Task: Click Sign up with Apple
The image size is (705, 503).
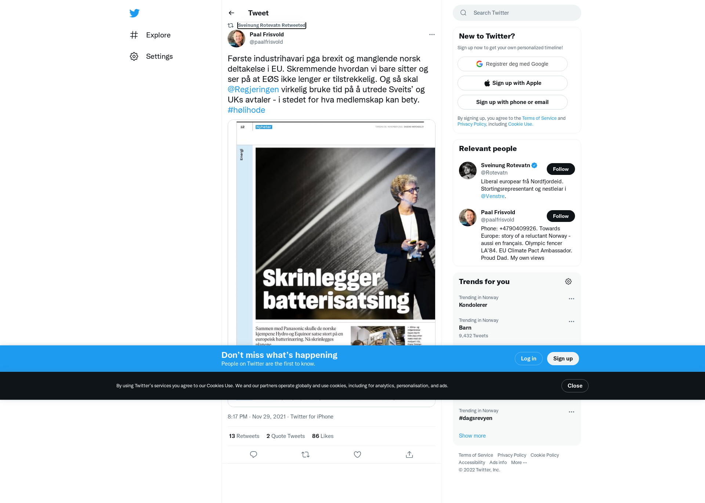Action: (513, 83)
